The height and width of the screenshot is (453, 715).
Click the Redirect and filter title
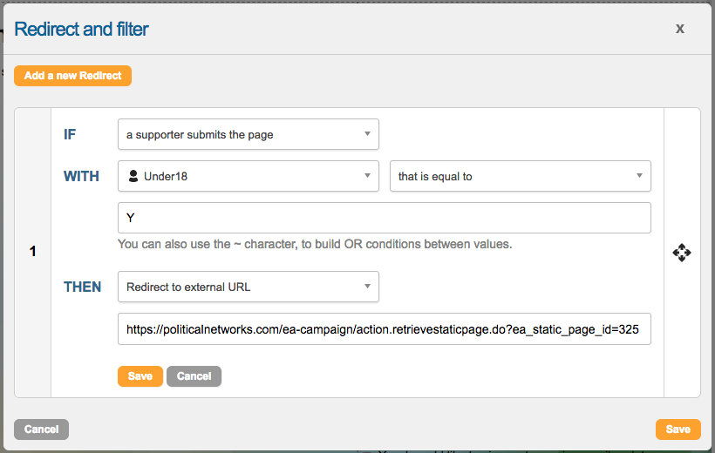pyautogui.click(x=82, y=30)
